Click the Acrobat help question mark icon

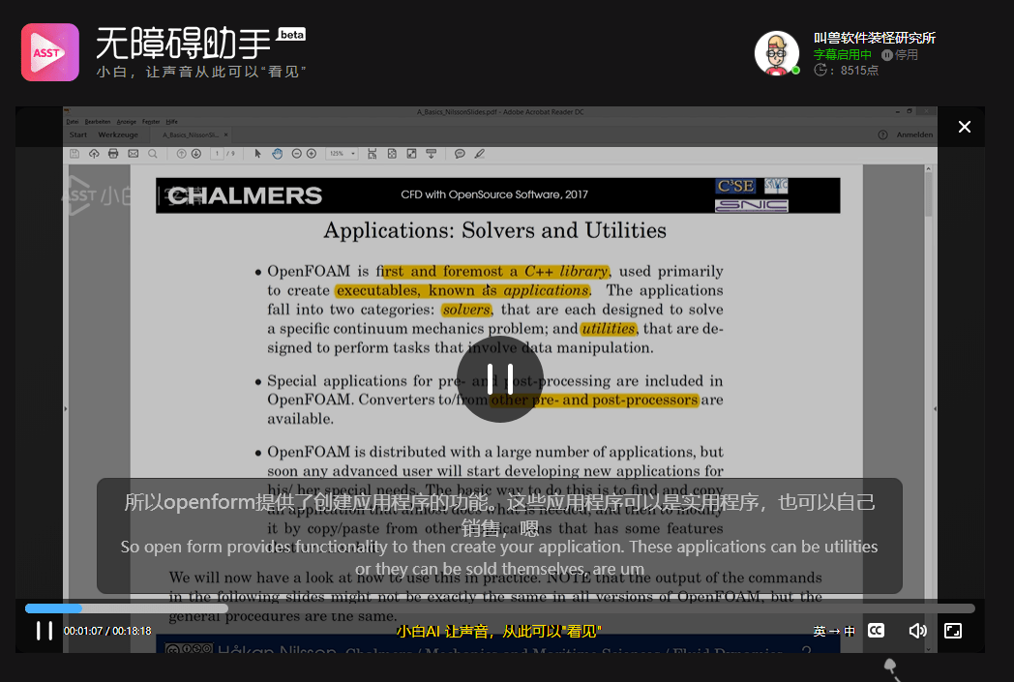coord(882,135)
